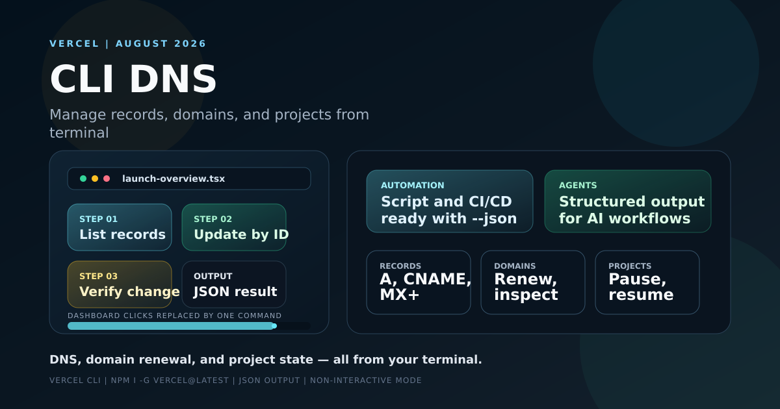This screenshot has height=409, width=780.
Task: Select the Automation card about --json scripting
Action: click(x=450, y=201)
